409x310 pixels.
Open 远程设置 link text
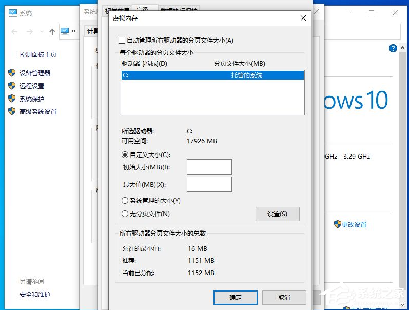tap(32, 86)
